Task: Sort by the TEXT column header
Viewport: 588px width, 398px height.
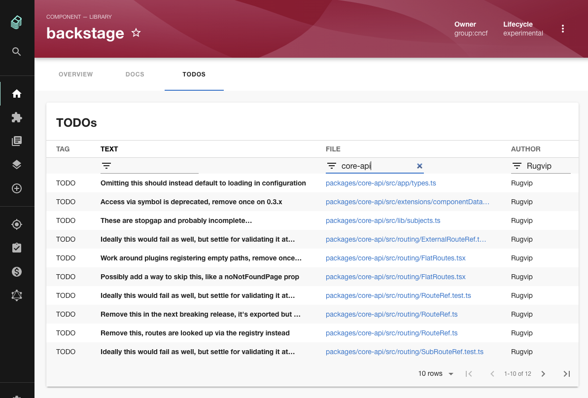Action: click(x=109, y=149)
